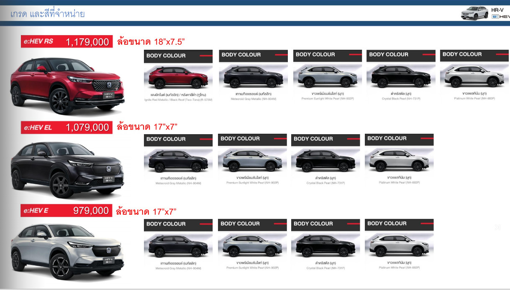This screenshot has height=290, width=510.
Task: Click BODY COLOUR header above Ignite Red car
Action: point(178,56)
